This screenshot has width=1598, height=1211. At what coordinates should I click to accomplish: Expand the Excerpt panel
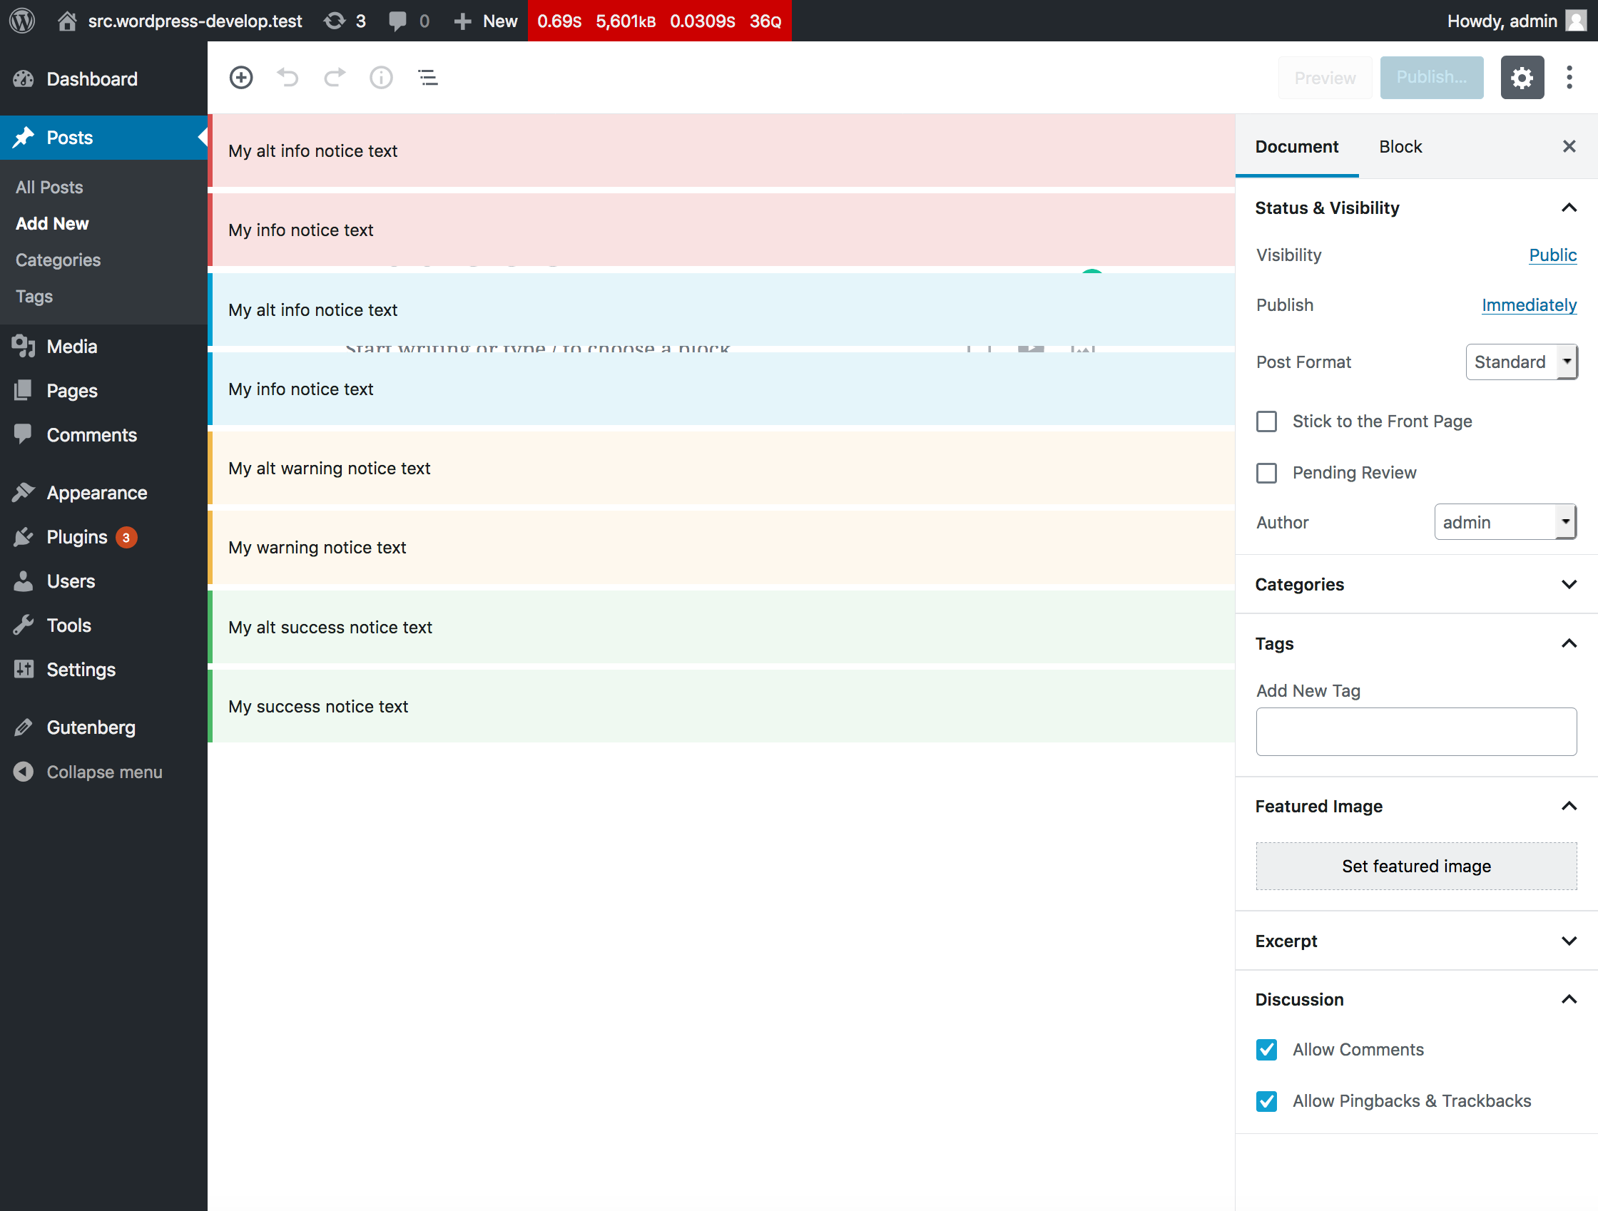pyautogui.click(x=1416, y=941)
